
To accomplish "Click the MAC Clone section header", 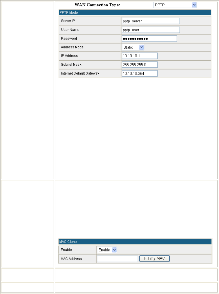I will click(135, 242).
